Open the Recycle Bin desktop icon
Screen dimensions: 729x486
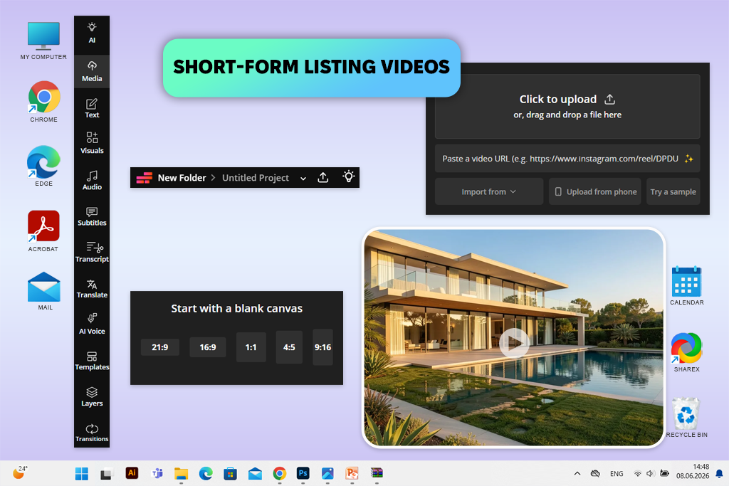[x=687, y=417]
